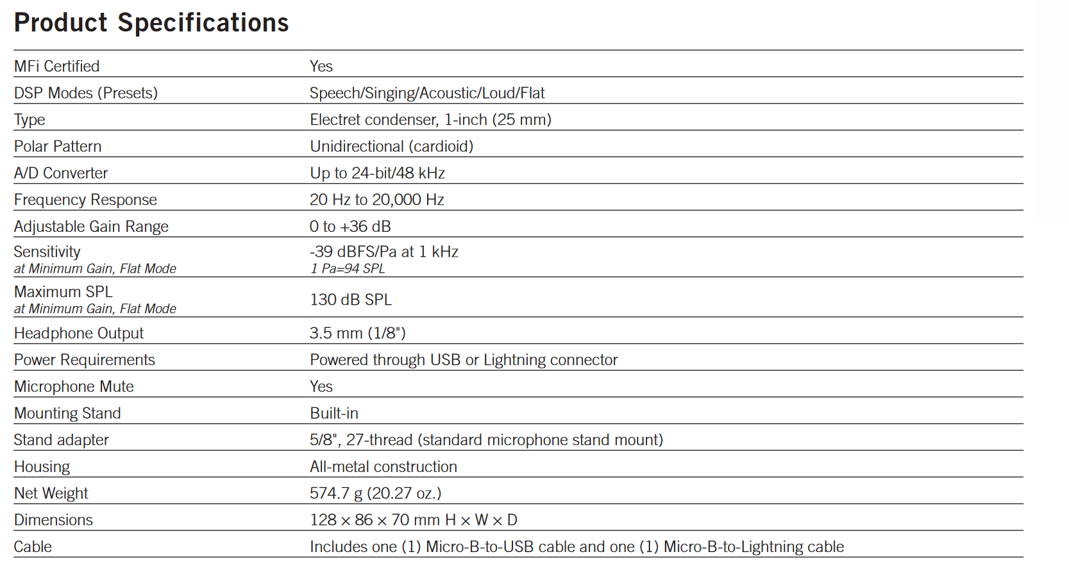Select the Unidirectional (cardioid) value

(391, 147)
